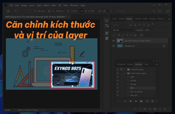Select the Đen và opacity action
The height and width of the screenshot is (114, 175).
136,92
